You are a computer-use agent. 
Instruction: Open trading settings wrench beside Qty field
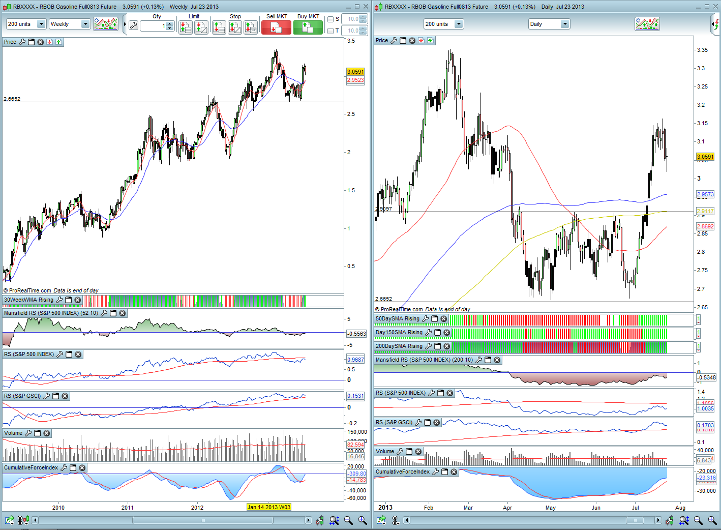pyautogui.click(x=133, y=25)
